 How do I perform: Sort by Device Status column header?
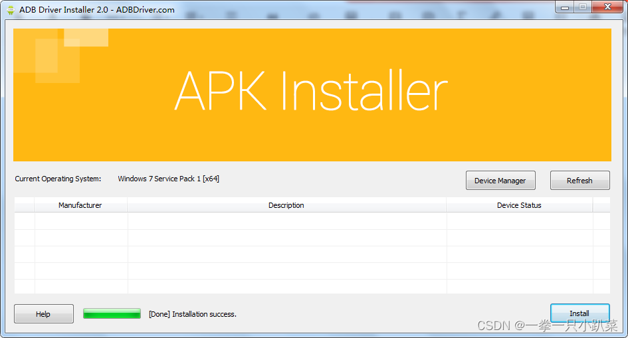(x=519, y=205)
